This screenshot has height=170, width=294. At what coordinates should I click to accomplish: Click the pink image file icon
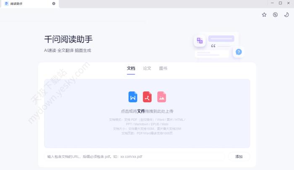[161, 97]
